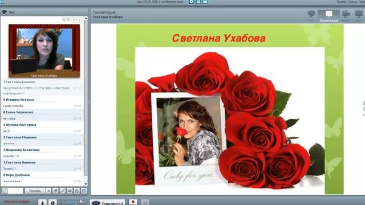365x205 pixels.
Task: Click the message input field in chat
Action: [15, 191]
